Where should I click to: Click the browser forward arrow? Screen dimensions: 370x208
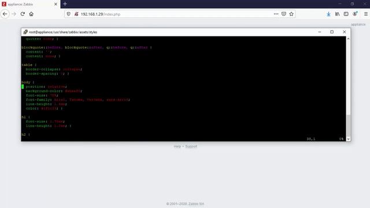(14, 14)
